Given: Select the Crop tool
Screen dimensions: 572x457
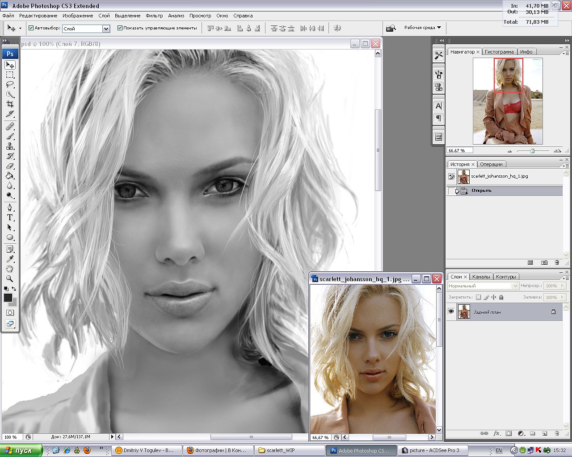Looking at the screenshot, I should click(x=10, y=104).
